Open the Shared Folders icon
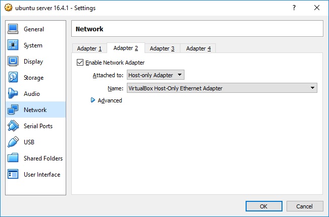The width and height of the screenshot is (329, 217). click(x=14, y=158)
